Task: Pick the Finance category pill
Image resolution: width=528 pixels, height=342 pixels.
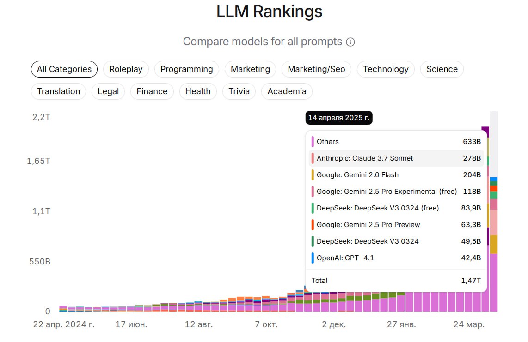Action: (x=152, y=91)
